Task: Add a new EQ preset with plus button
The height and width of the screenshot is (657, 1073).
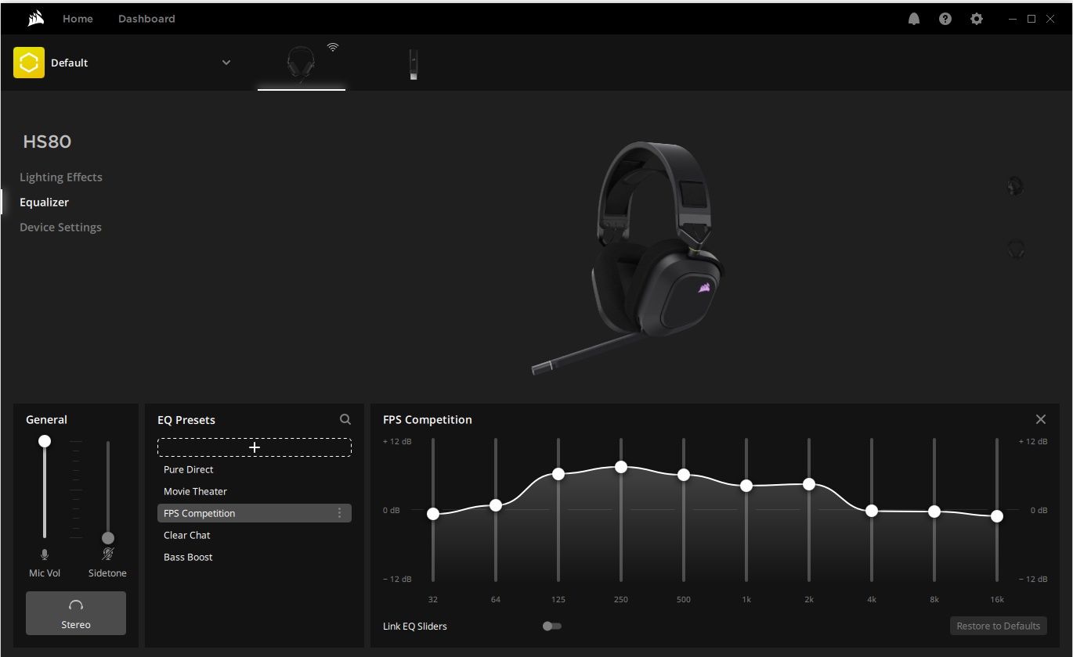Action: tap(255, 447)
